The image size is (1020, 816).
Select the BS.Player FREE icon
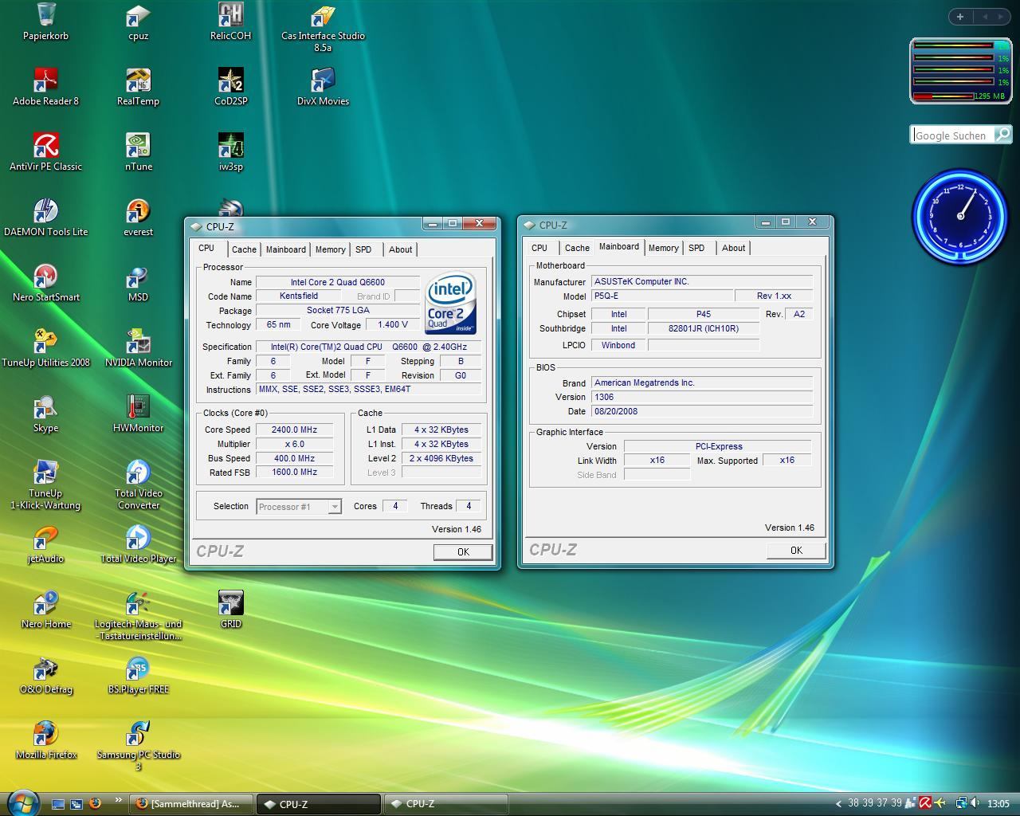click(138, 675)
